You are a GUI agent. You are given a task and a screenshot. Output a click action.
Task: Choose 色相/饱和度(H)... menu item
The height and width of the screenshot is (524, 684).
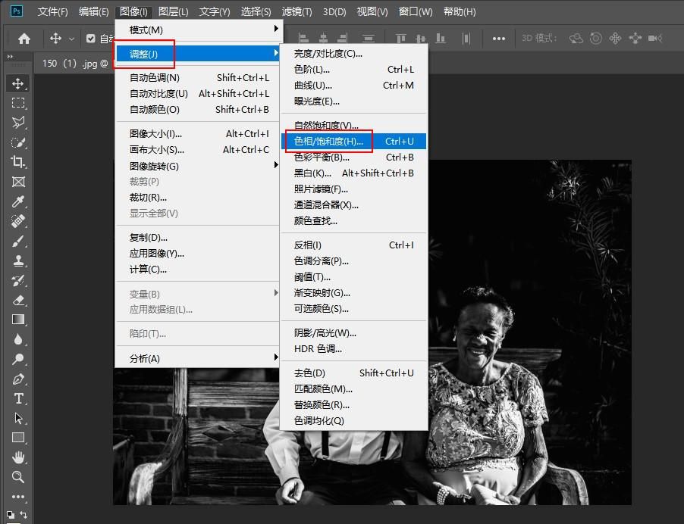coord(353,141)
